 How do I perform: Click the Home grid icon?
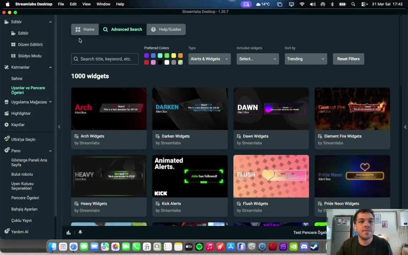tap(78, 29)
